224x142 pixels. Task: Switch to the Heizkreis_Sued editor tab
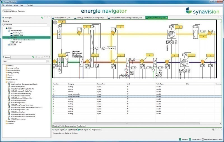[126, 18]
